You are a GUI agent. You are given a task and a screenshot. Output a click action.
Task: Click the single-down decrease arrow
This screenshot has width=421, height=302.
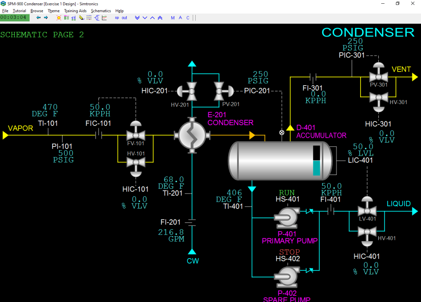(145, 18)
